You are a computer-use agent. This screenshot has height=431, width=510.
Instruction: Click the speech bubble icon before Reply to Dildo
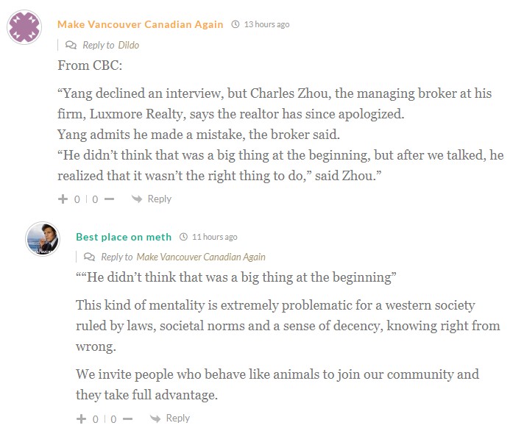71,45
